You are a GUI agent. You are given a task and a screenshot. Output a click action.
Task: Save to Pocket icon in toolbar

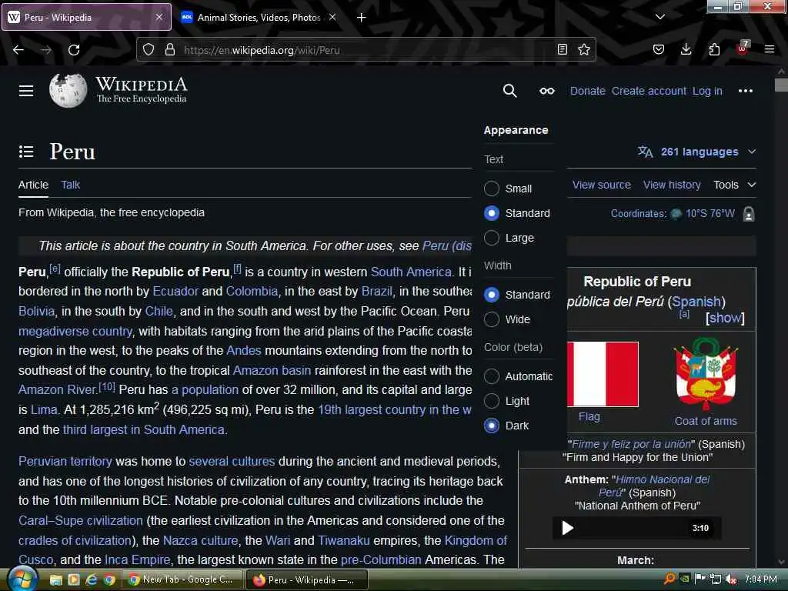(659, 49)
